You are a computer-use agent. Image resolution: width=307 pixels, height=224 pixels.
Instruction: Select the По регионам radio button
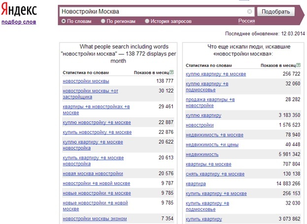click(103, 21)
